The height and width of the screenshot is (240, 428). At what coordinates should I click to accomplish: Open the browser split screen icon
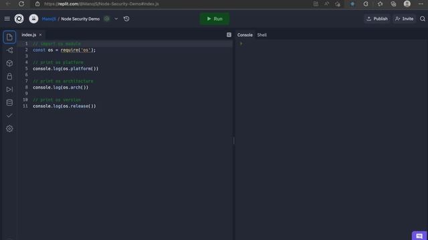pyautogui.click(x=316, y=4)
